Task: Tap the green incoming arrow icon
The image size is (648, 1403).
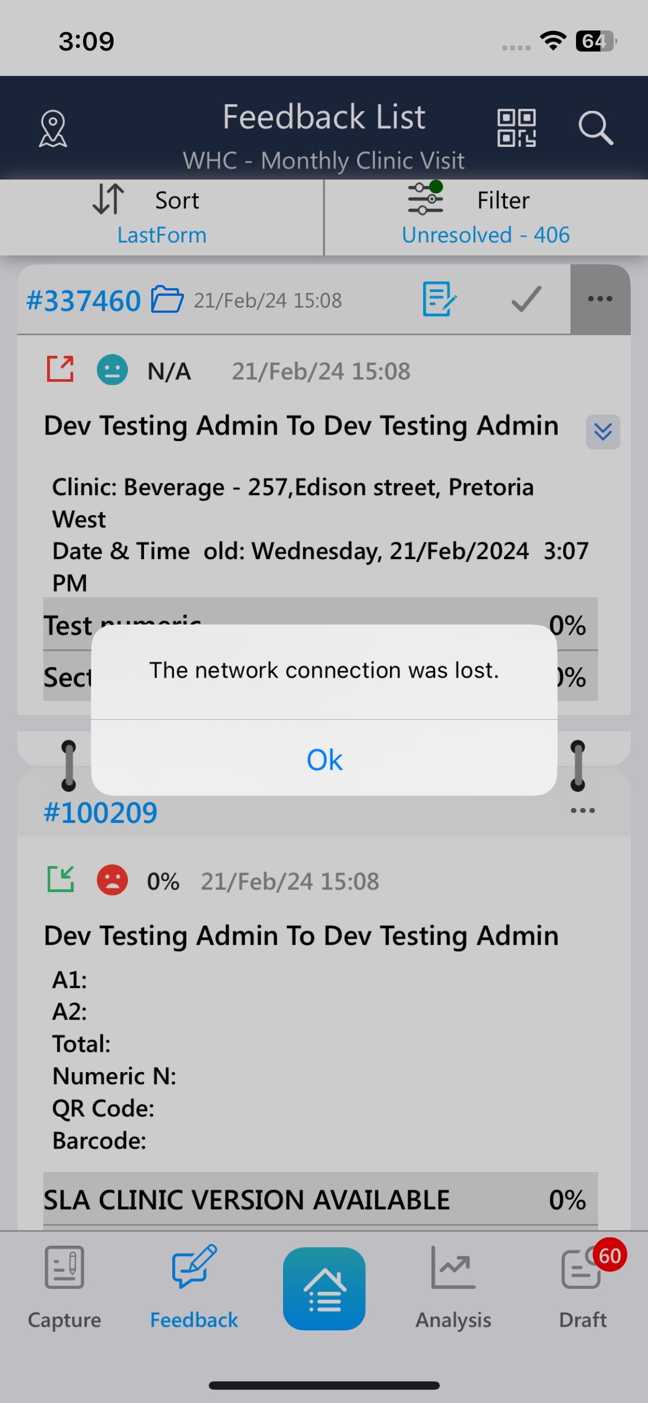Action: pyautogui.click(x=60, y=879)
